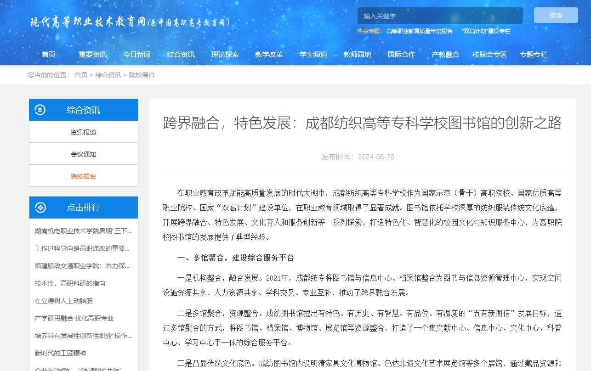Click the 综合资讯 sidebar header list icon
The width and height of the screenshot is (591, 371).
40,110
